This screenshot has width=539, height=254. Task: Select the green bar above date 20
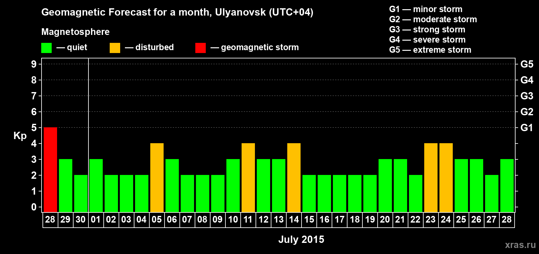tap(385, 185)
